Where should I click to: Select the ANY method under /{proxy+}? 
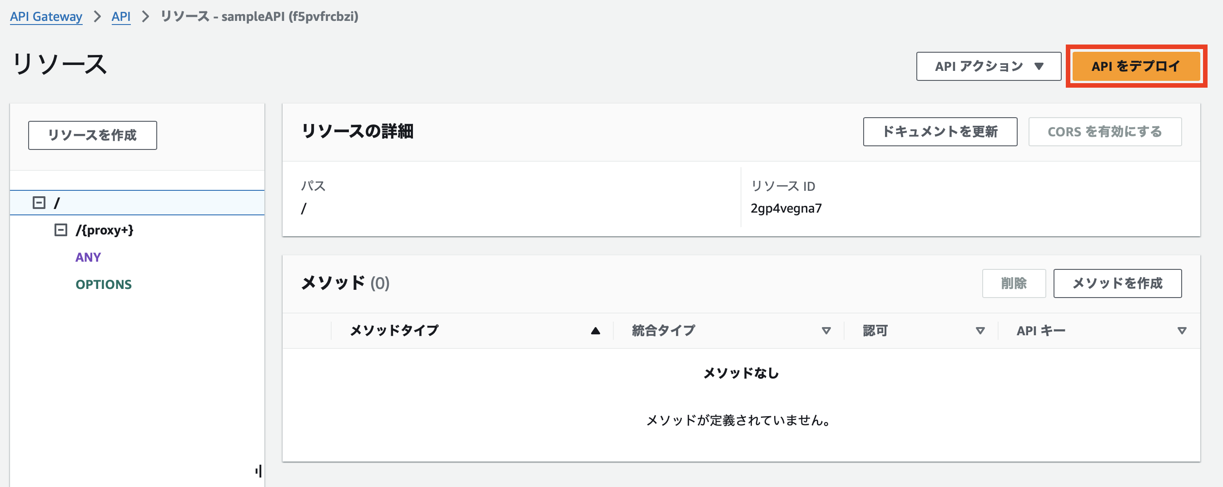[x=88, y=257]
